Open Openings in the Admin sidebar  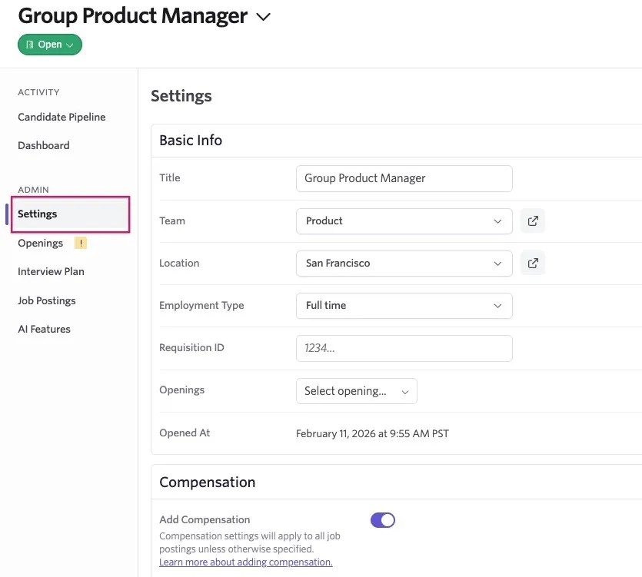(40, 243)
